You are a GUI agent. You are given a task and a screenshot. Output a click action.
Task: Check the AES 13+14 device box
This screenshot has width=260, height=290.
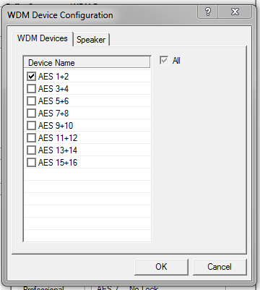click(x=31, y=150)
